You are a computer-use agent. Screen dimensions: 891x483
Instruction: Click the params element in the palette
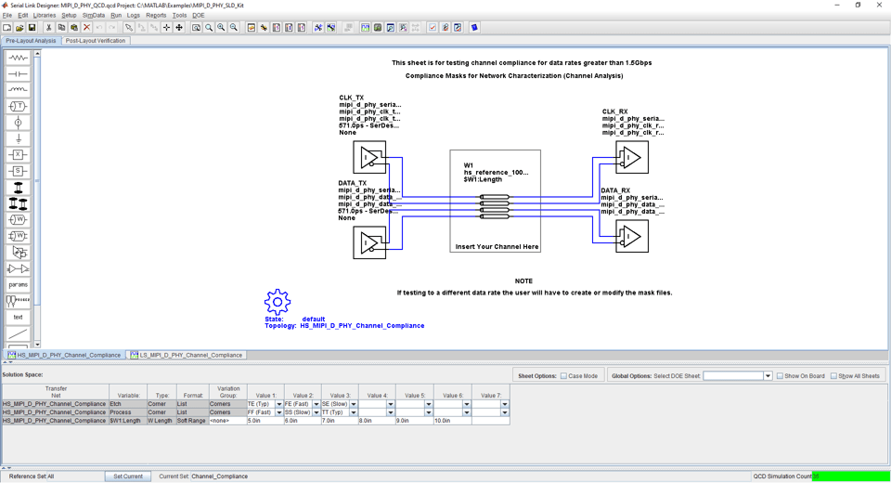click(18, 284)
